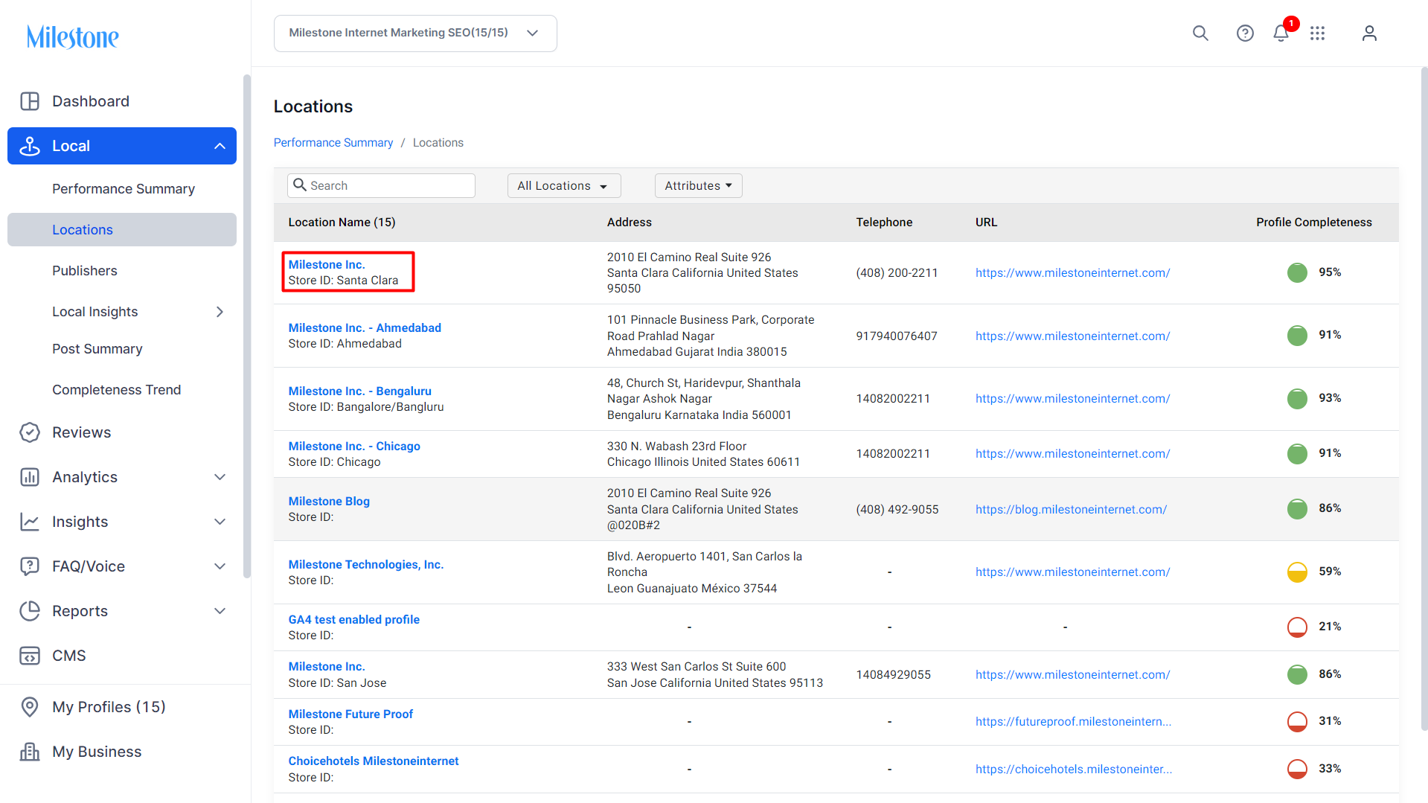The width and height of the screenshot is (1428, 803).
Task: Open the notifications bell
Action: click(1281, 33)
